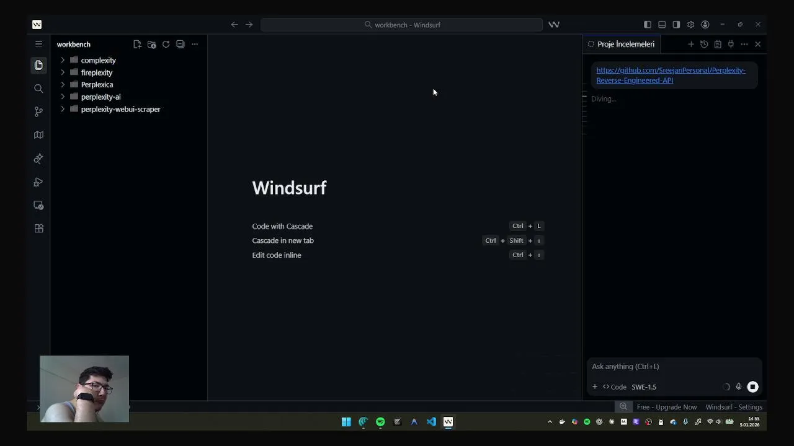Viewport: 794px width, 446px height.
Task: Select the Perplexica folder name
Action: pyautogui.click(x=97, y=84)
